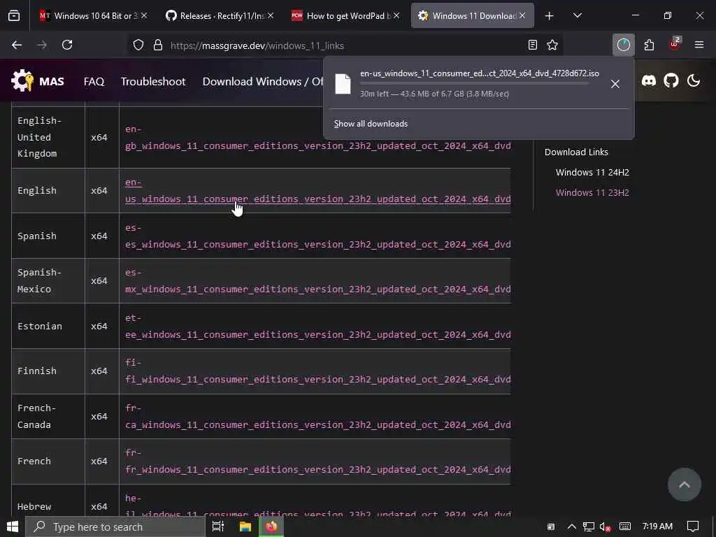The image size is (716, 537).
Task: Open Firefox application hamburger menu
Action: coord(699,45)
